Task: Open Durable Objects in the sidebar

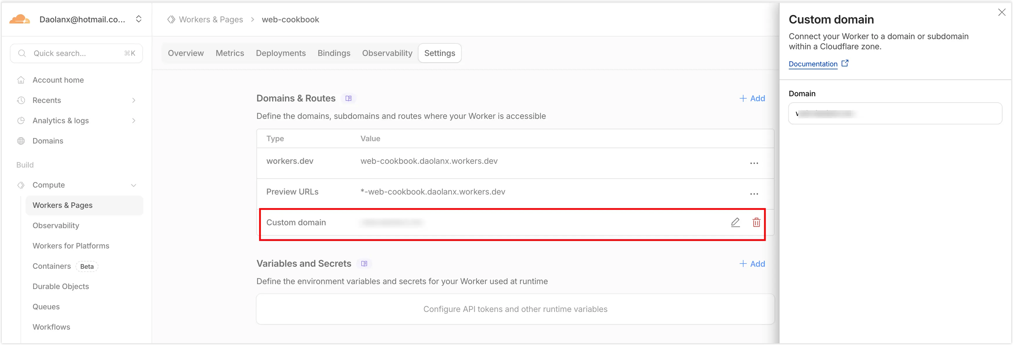Action: [61, 286]
